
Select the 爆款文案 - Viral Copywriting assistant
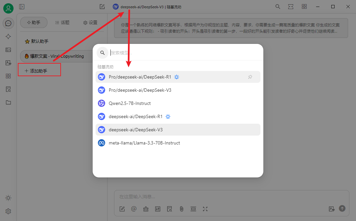click(x=57, y=56)
